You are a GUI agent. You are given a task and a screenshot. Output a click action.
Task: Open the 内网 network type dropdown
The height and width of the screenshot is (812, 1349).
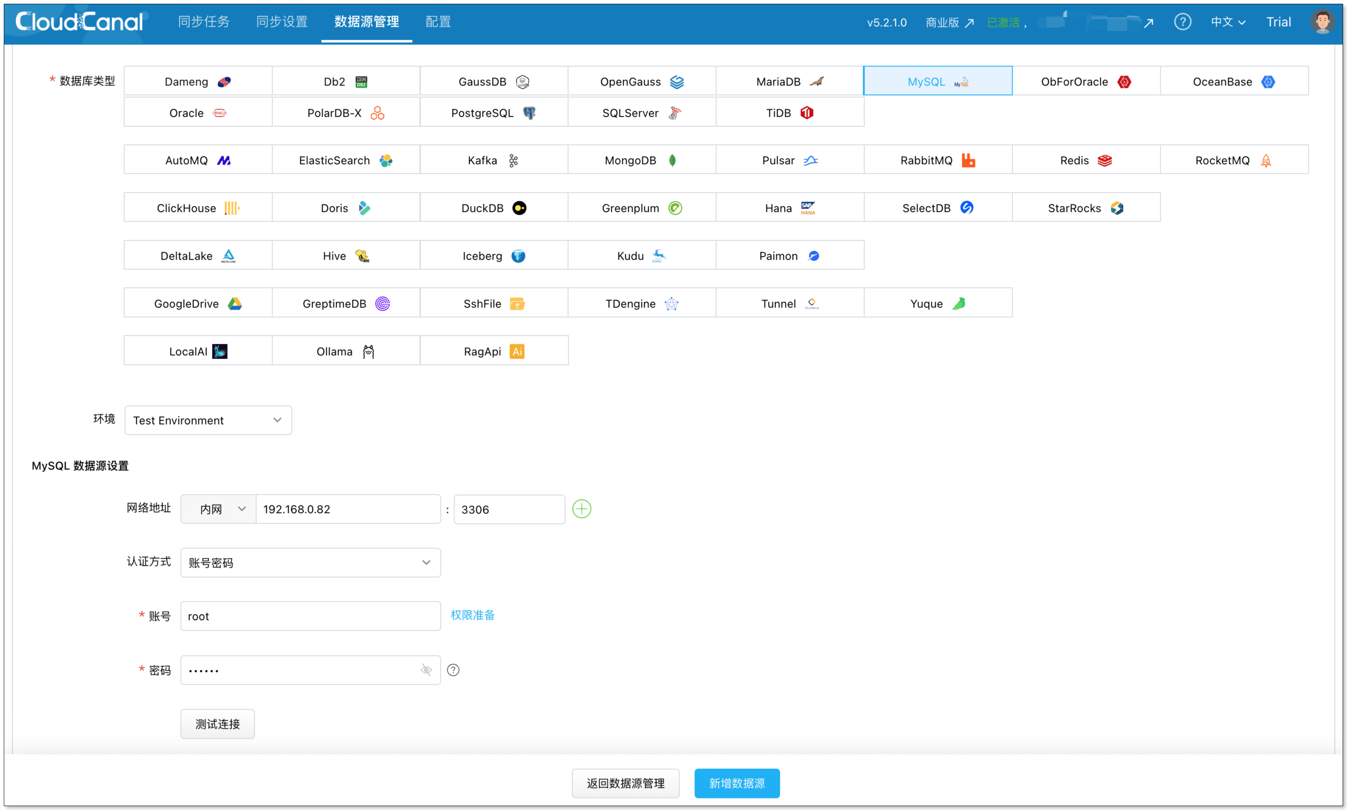pyautogui.click(x=217, y=509)
